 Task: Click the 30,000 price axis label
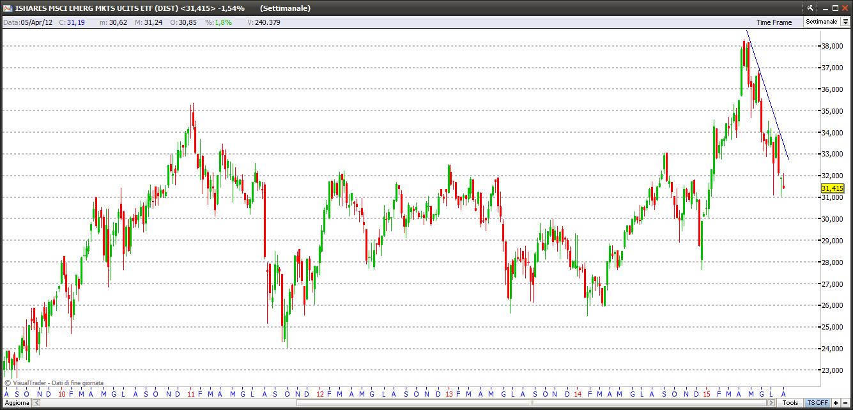(x=833, y=219)
